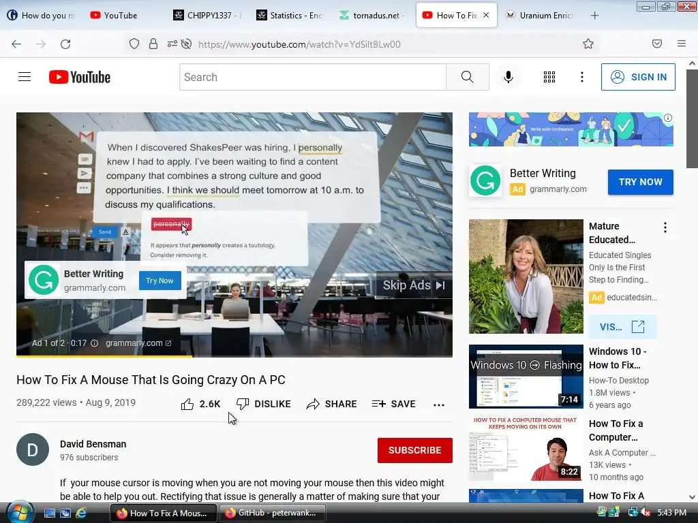Open YouTube apps grid
The width and height of the screenshot is (698, 523).
point(549,77)
